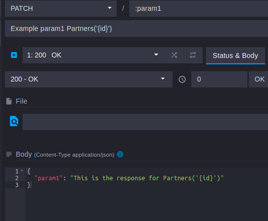This screenshot has width=268, height=221.
Task: Click the File section document icon
Action: point(9,101)
